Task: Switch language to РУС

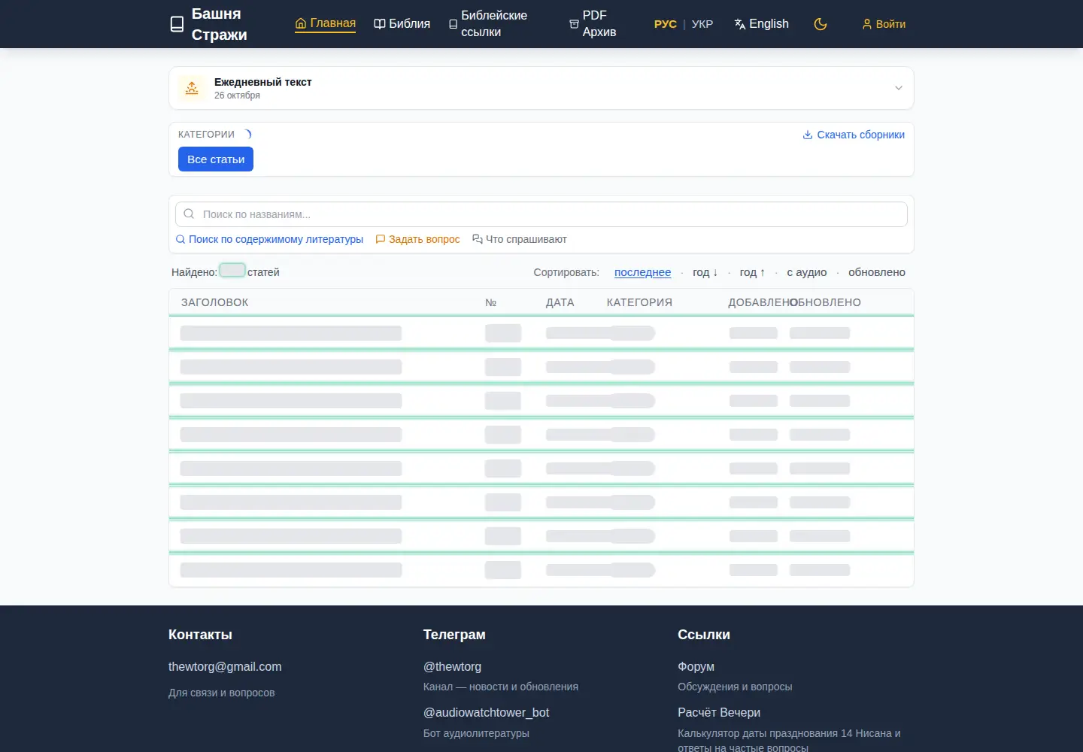Action: tap(666, 24)
